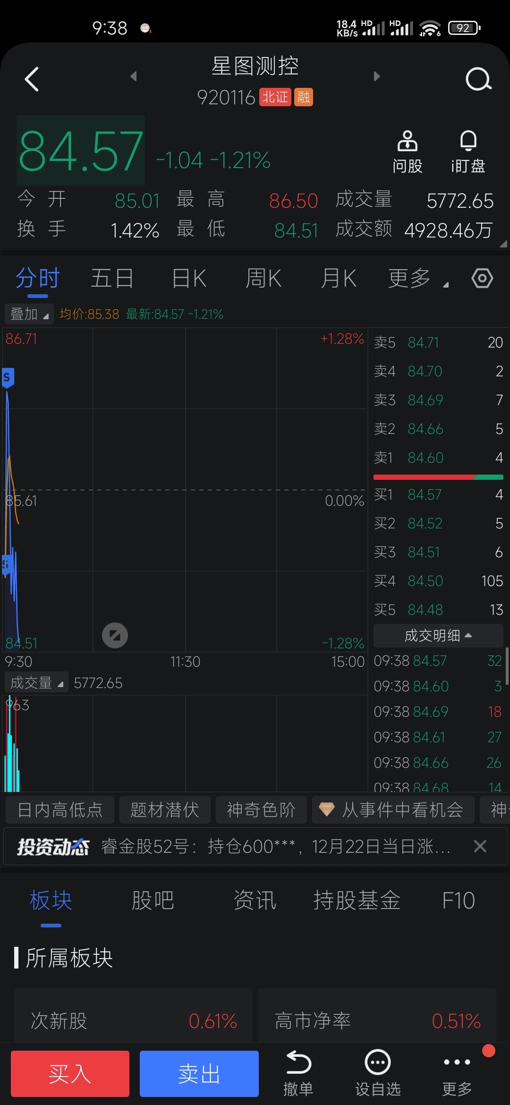The height and width of the screenshot is (1105, 510).
Task: Open chart settings hexagon icon
Action: click(x=482, y=278)
